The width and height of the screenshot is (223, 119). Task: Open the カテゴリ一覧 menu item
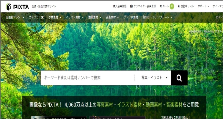click(x=36, y=17)
